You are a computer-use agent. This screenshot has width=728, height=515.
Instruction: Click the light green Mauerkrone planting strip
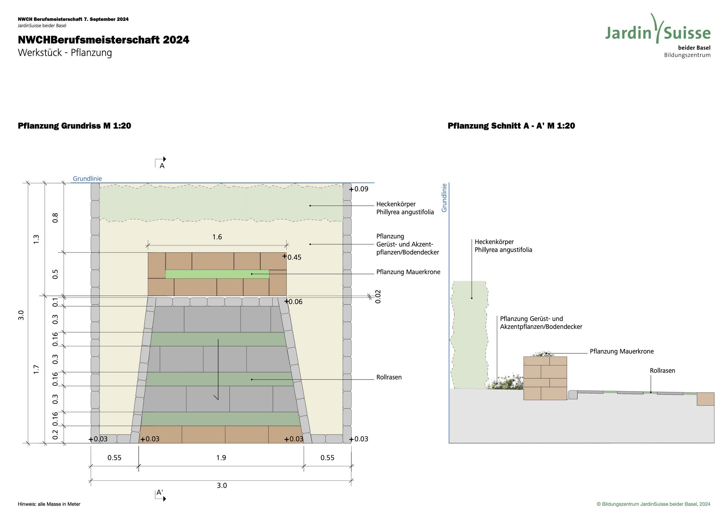[217, 274]
